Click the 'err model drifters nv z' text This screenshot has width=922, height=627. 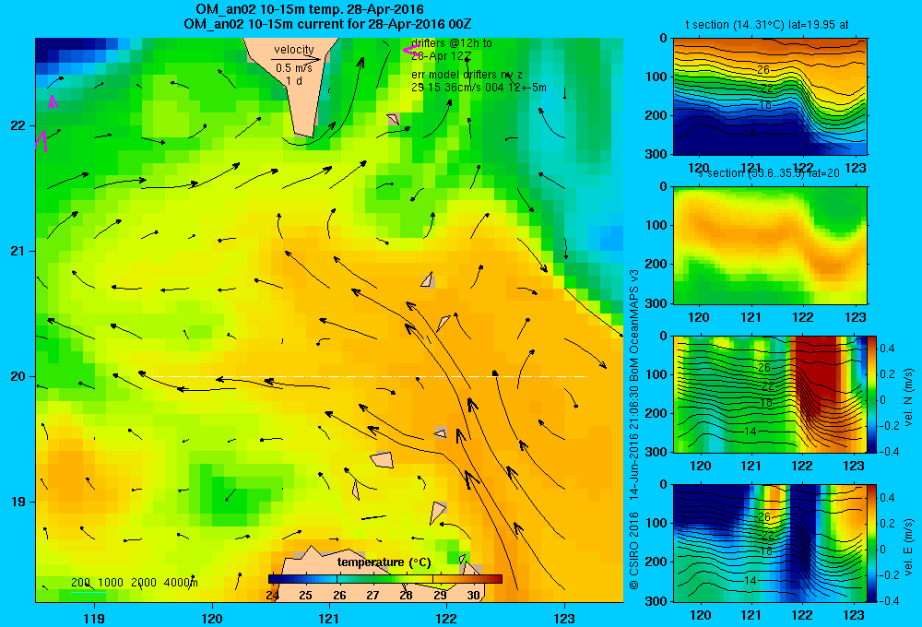(467, 75)
